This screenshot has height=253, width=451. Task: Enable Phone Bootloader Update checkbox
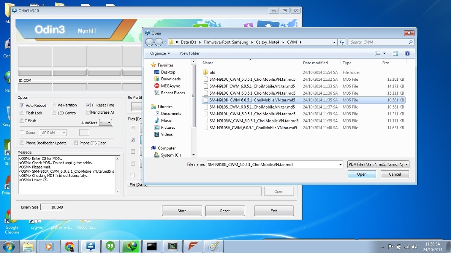(x=22, y=143)
